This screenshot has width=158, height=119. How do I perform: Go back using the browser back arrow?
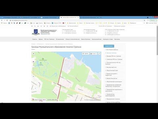click(x=2, y=20)
